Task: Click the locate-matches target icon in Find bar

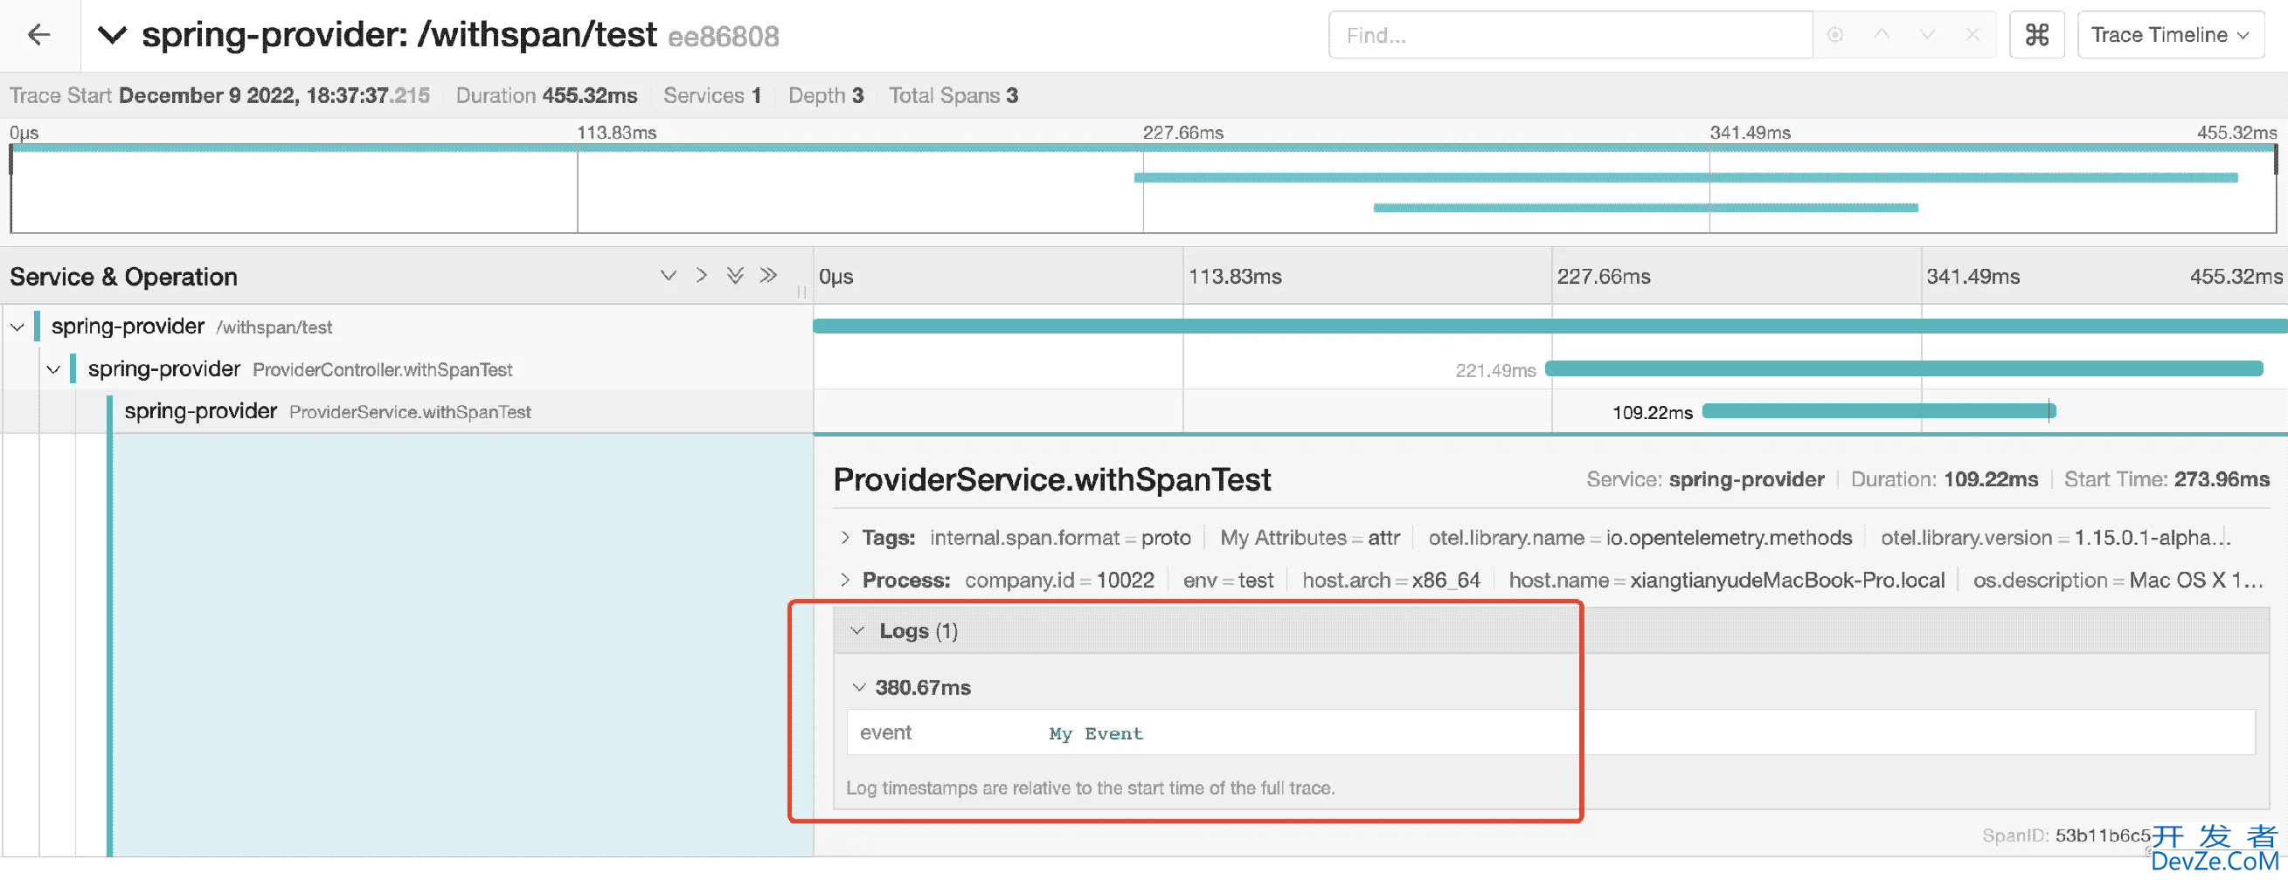Action: 1835,36
